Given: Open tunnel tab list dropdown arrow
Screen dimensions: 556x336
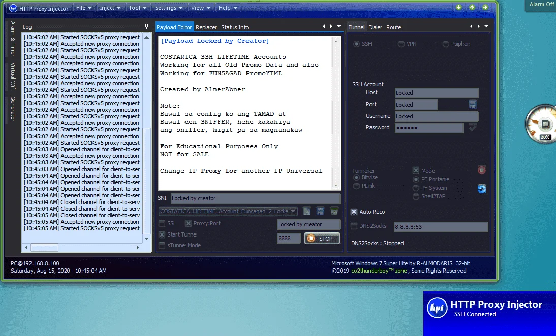Looking at the screenshot, I should 486,26.
